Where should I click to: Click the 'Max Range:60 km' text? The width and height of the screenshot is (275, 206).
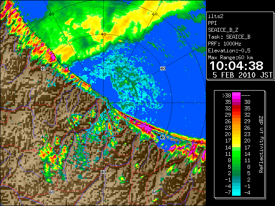(230, 58)
